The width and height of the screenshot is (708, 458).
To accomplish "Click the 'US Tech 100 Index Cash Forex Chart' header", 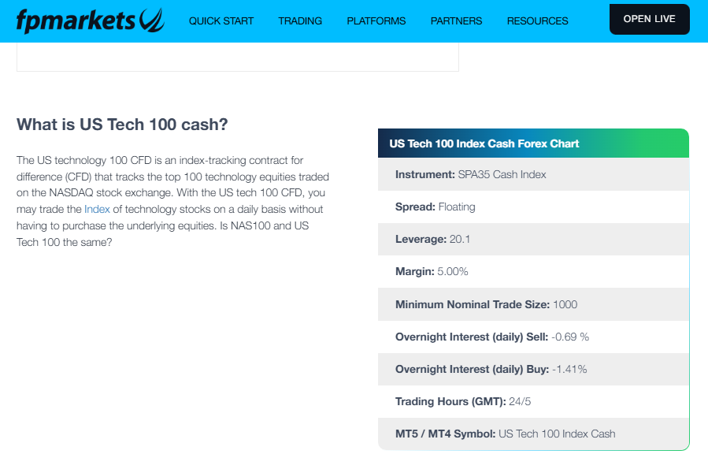I will tap(533, 143).
